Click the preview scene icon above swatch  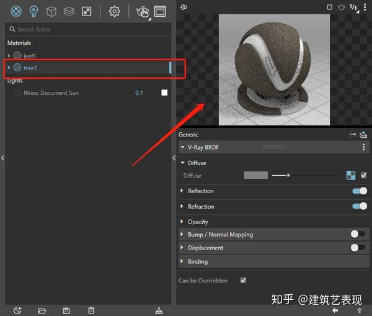(184, 7)
